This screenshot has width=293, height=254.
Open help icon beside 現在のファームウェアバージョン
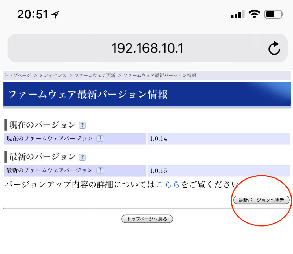pos(100,139)
